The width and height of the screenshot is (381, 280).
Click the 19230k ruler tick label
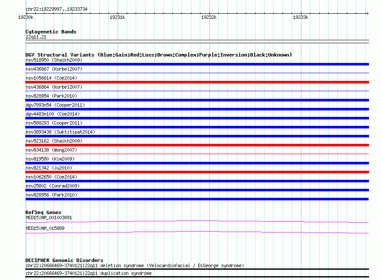(26, 17)
